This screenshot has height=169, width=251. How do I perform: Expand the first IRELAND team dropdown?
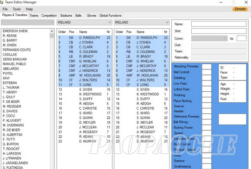[84, 22]
